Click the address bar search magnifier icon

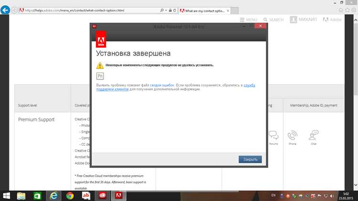162,11
